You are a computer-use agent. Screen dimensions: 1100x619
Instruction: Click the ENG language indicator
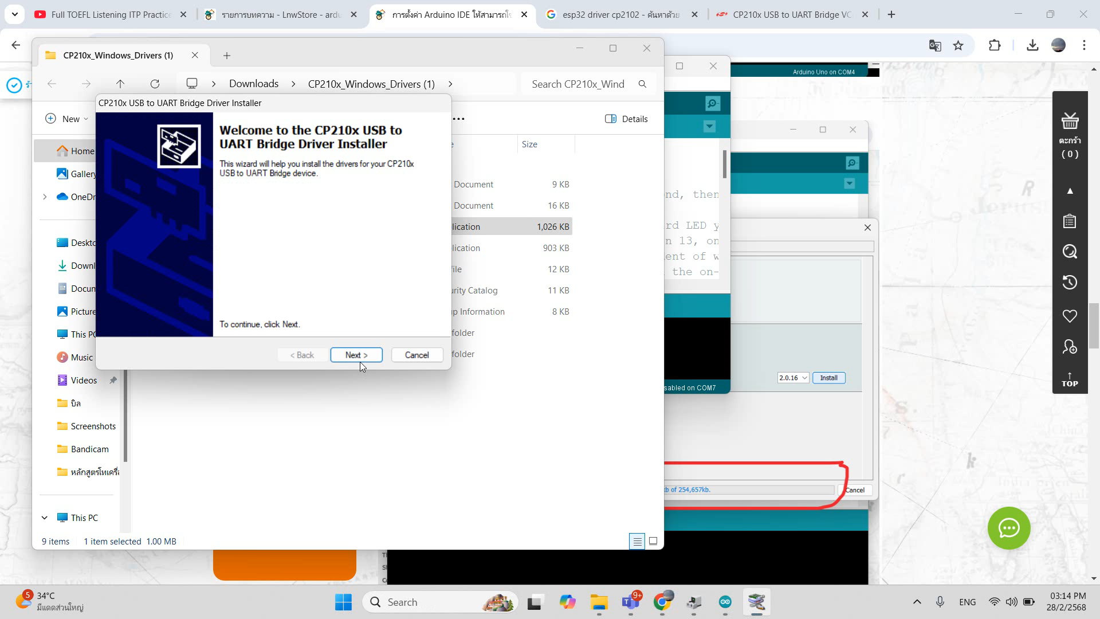pos(967,602)
